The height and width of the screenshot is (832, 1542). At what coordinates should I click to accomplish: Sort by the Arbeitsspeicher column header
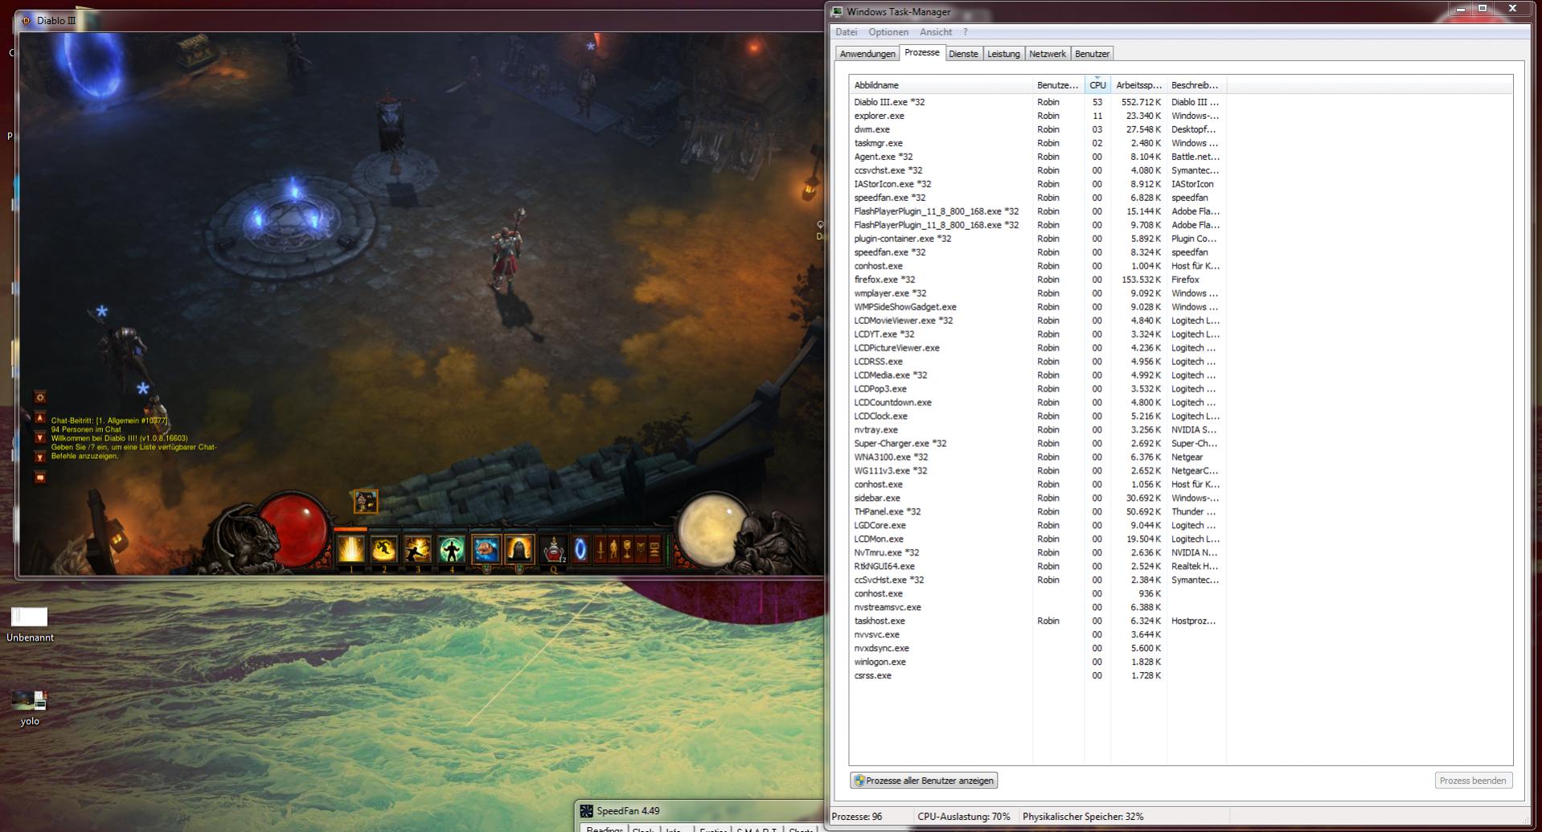pyautogui.click(x=1138, y=85)
